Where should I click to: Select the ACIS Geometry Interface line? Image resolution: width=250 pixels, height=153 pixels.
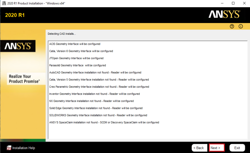pos(75,44)
